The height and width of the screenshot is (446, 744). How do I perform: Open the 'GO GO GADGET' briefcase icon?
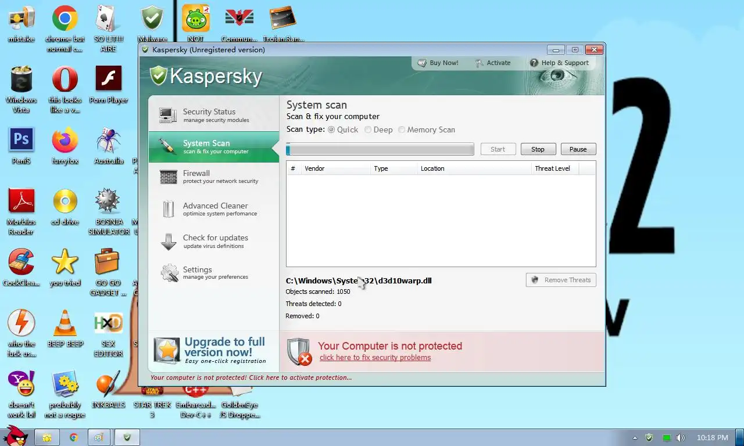pos(108,273)
